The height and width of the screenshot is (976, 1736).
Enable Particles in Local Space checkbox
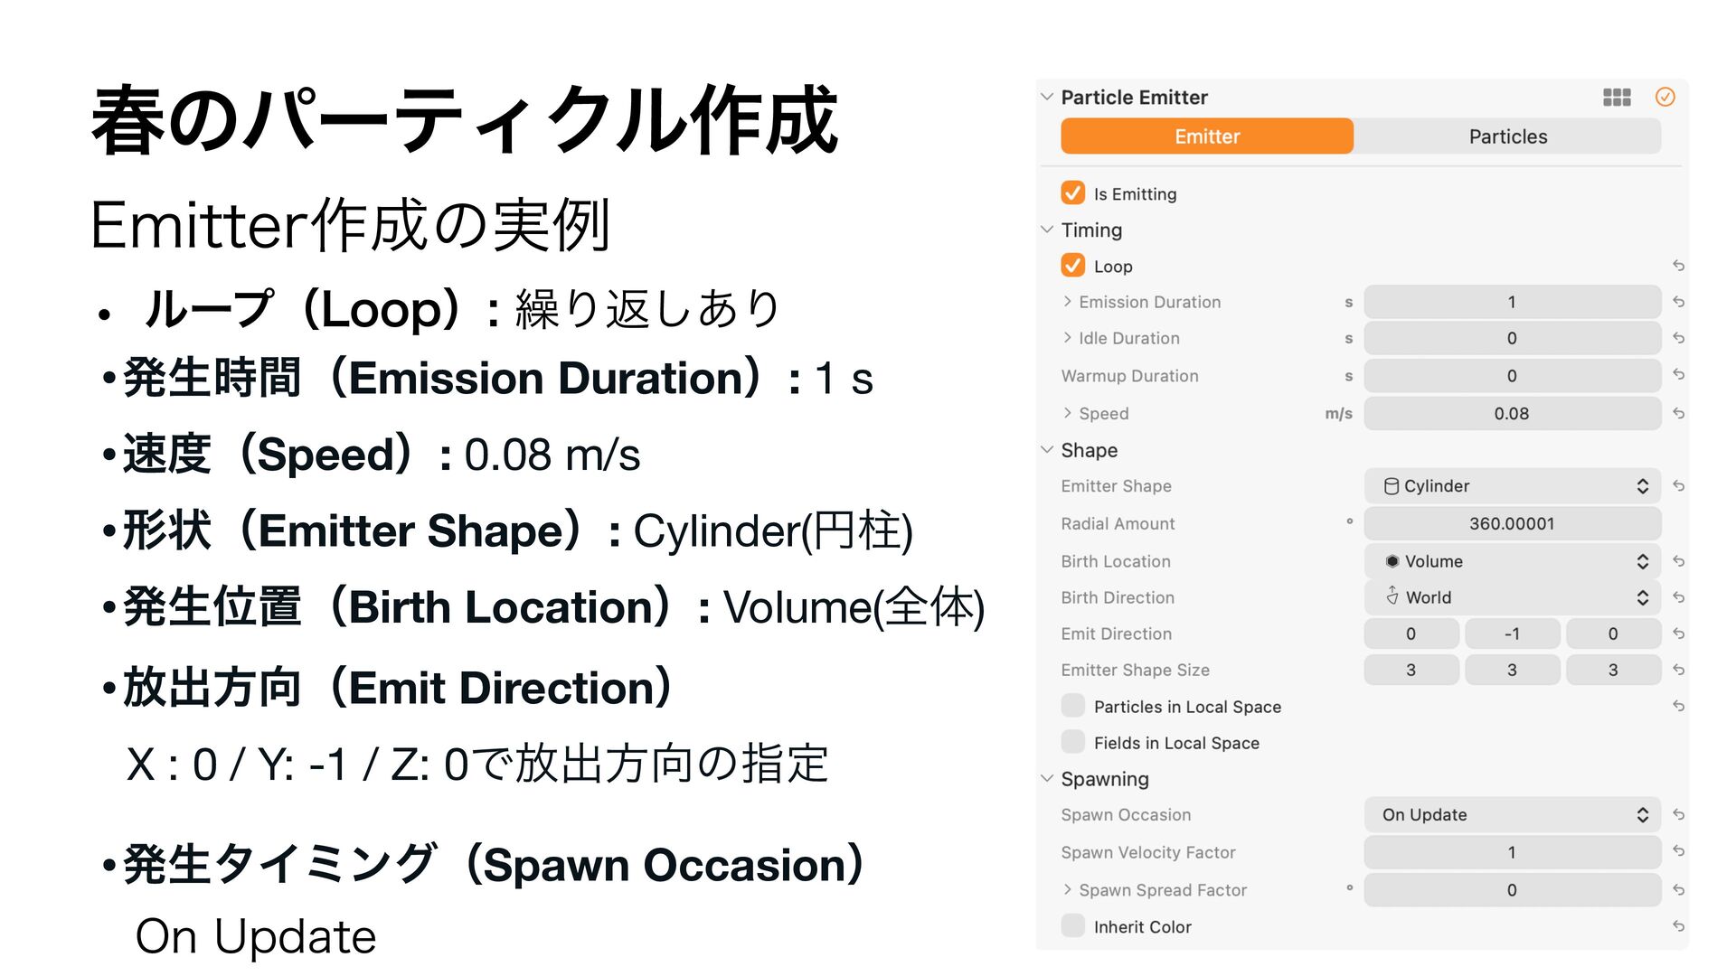click(1073, 706)
